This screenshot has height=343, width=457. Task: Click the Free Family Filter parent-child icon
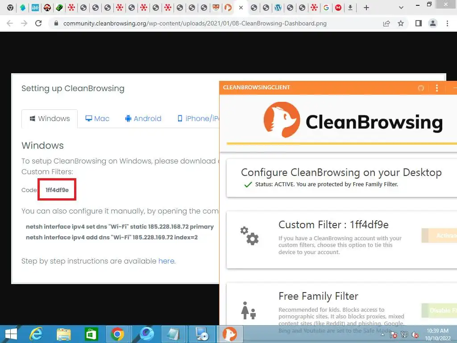point(248,311)
